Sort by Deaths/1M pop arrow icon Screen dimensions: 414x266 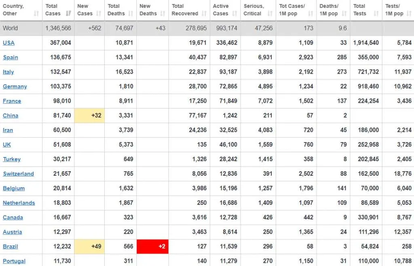(344, 14)
